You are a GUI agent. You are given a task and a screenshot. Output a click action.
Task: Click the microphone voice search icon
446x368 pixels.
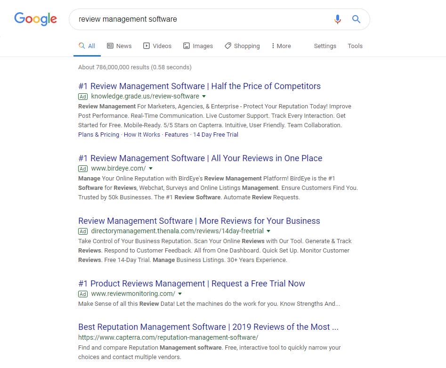pyautogui.click(x=338, y=19)
